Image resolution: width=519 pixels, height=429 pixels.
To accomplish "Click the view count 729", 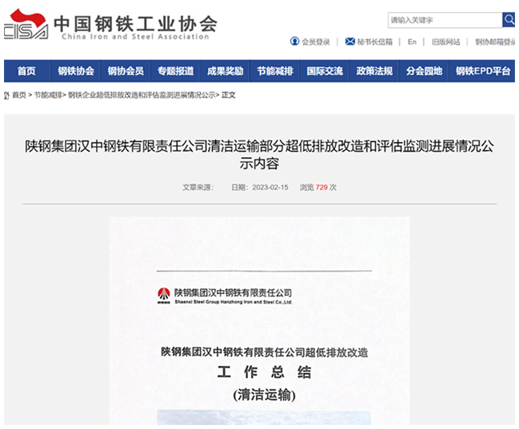I will pos(321,188).
